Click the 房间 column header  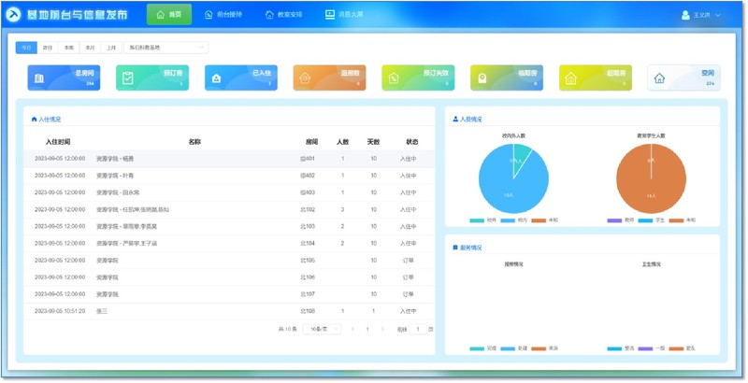(312, 142)
